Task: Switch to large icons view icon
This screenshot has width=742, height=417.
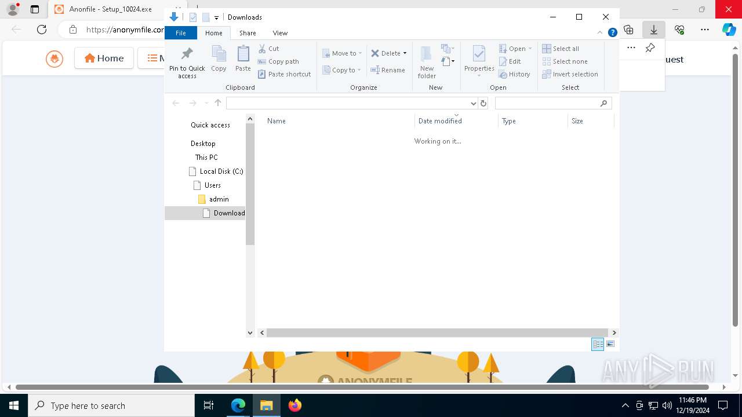Action: pos(610,344)
